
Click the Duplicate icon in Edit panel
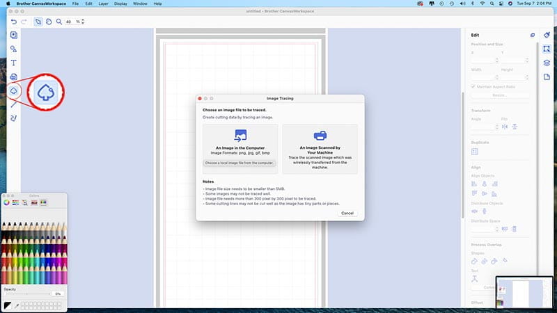[x=475, y=152]
